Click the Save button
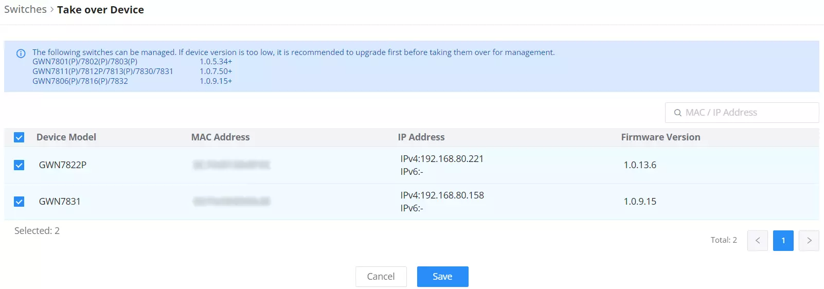Image resolution: width=824 pixels, height=289 pixels. pos(442,277)
